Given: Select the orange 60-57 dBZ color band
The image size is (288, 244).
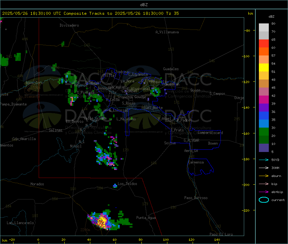Looking at the screenshot, I should [x=264, y=52].
